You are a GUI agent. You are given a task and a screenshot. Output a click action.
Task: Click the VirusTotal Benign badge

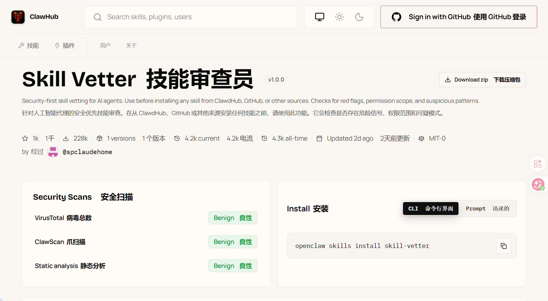pos(233,218)
